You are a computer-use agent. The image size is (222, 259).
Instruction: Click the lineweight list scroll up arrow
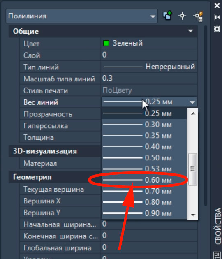193,113
